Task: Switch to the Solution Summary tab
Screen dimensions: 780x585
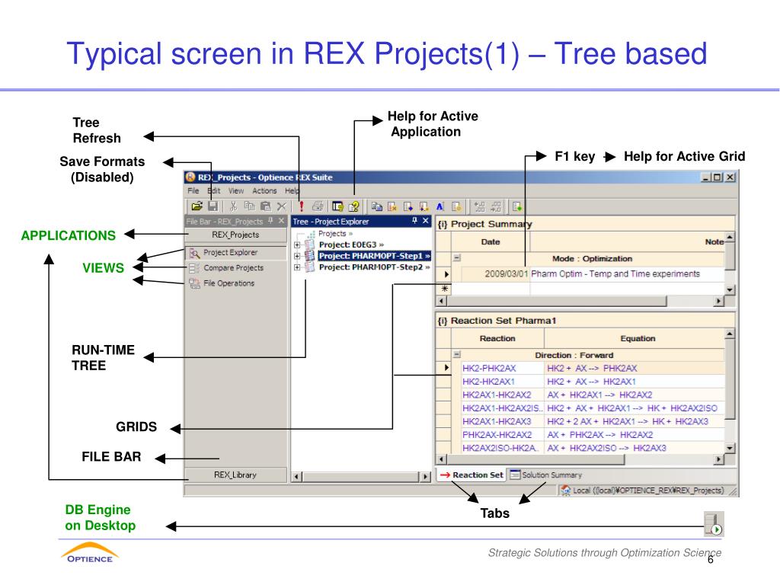Action: [x=545, y=475]
